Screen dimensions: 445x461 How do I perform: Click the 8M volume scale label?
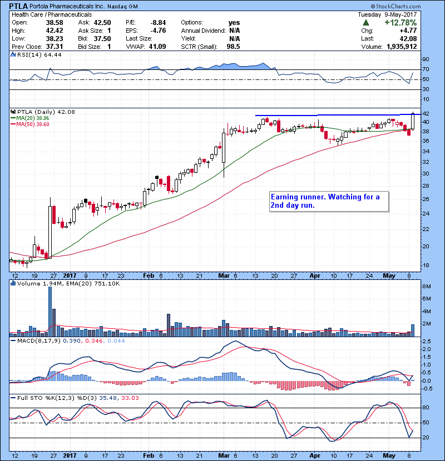point(427,287)
